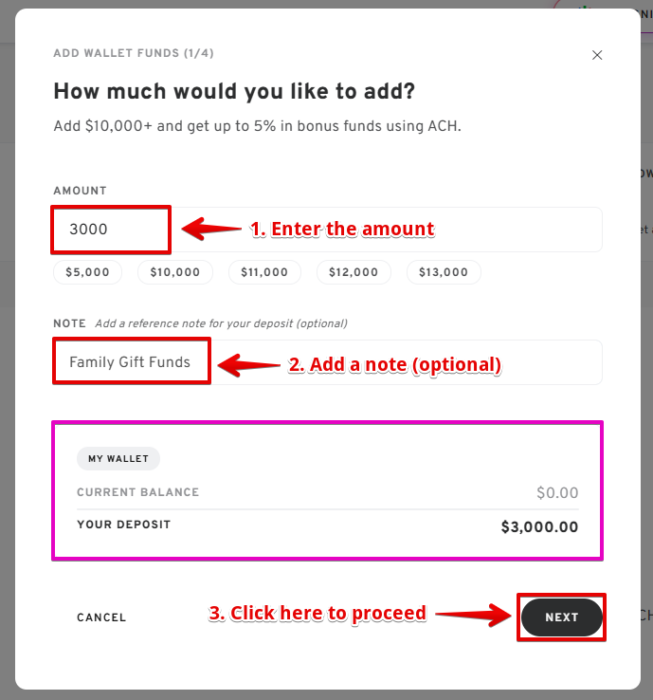Click the red arrow pointing at the amount field
Screen dimensions: 653x700
(x=209, y=229)
